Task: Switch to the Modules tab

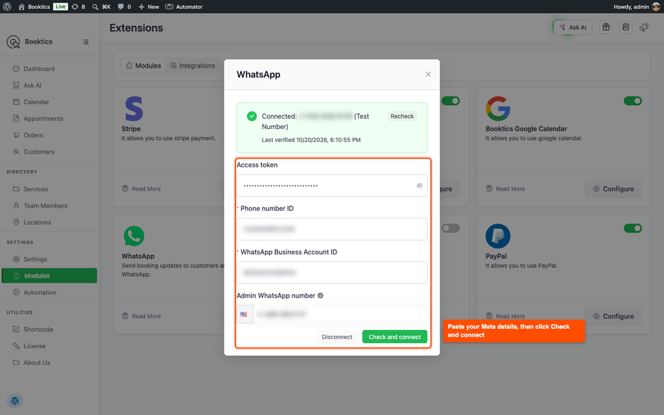Action: [x=143, y=65]
